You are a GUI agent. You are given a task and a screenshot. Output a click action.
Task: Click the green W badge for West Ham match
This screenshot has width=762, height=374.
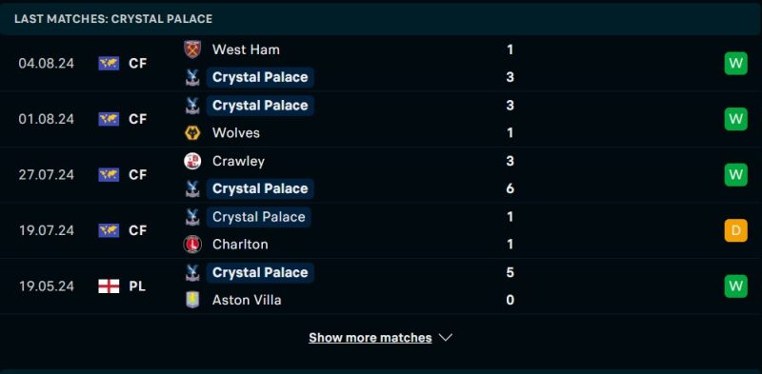735,64
